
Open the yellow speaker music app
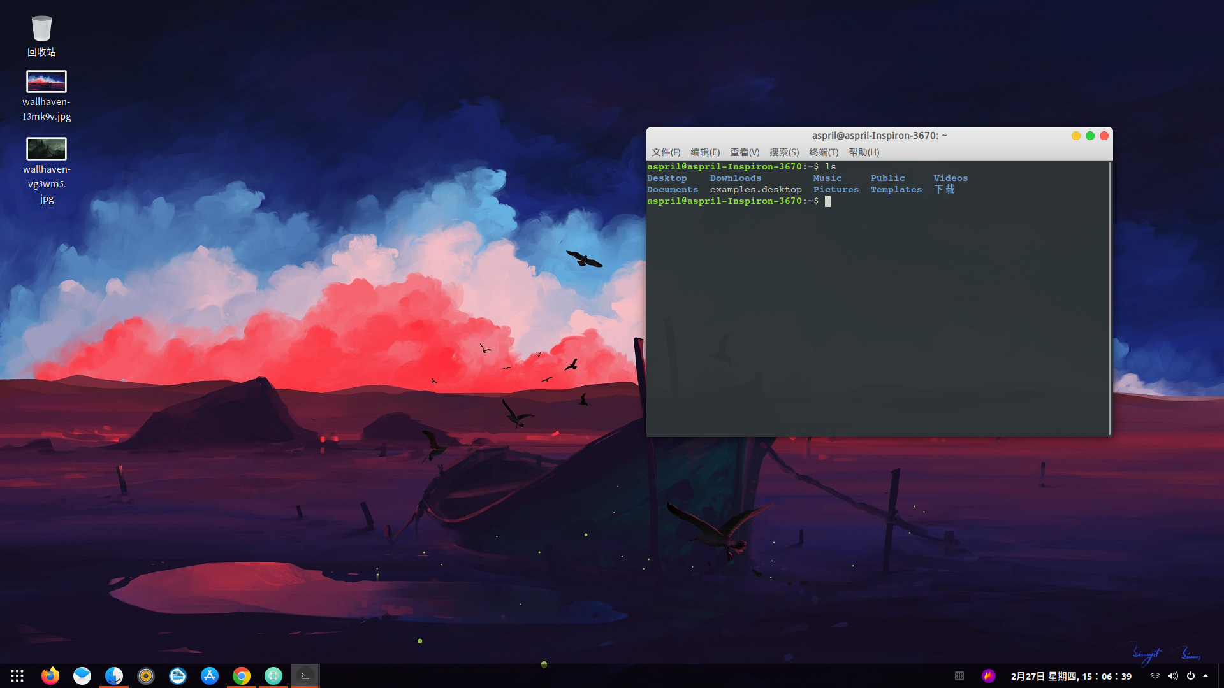146,676
